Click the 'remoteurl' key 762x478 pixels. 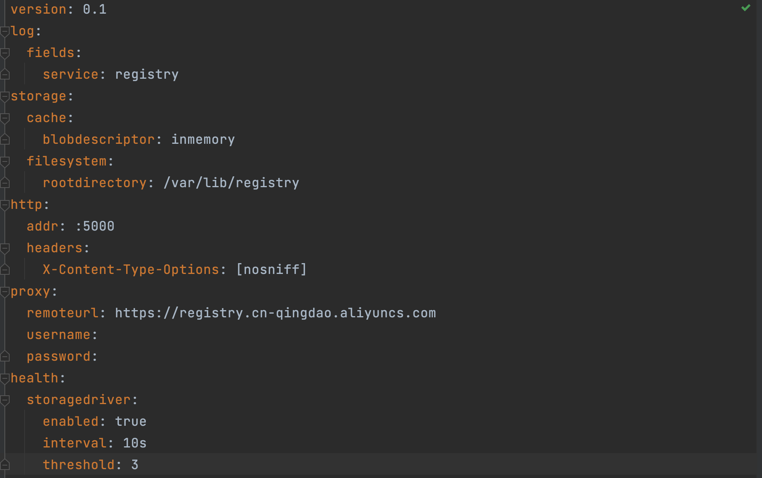coord(63,313)
